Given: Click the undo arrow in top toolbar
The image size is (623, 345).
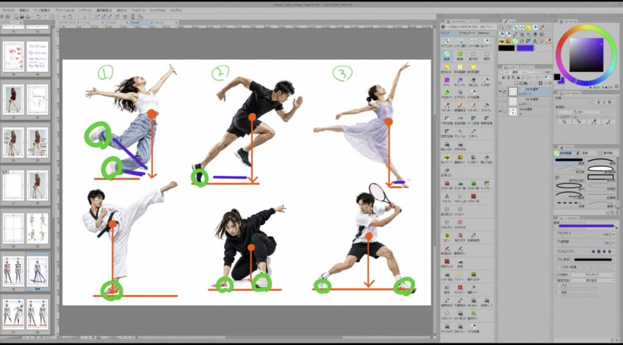Looking at the screenshot, I should (x=38, y=16).
